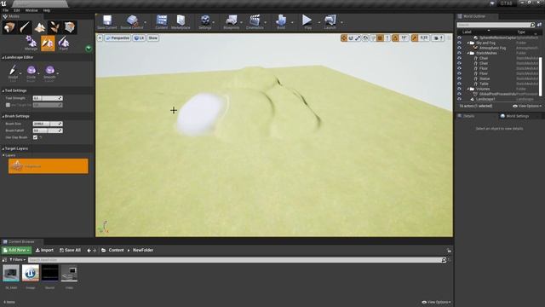
Task: Open the landscape Manage tab
Action: [32, 43]
